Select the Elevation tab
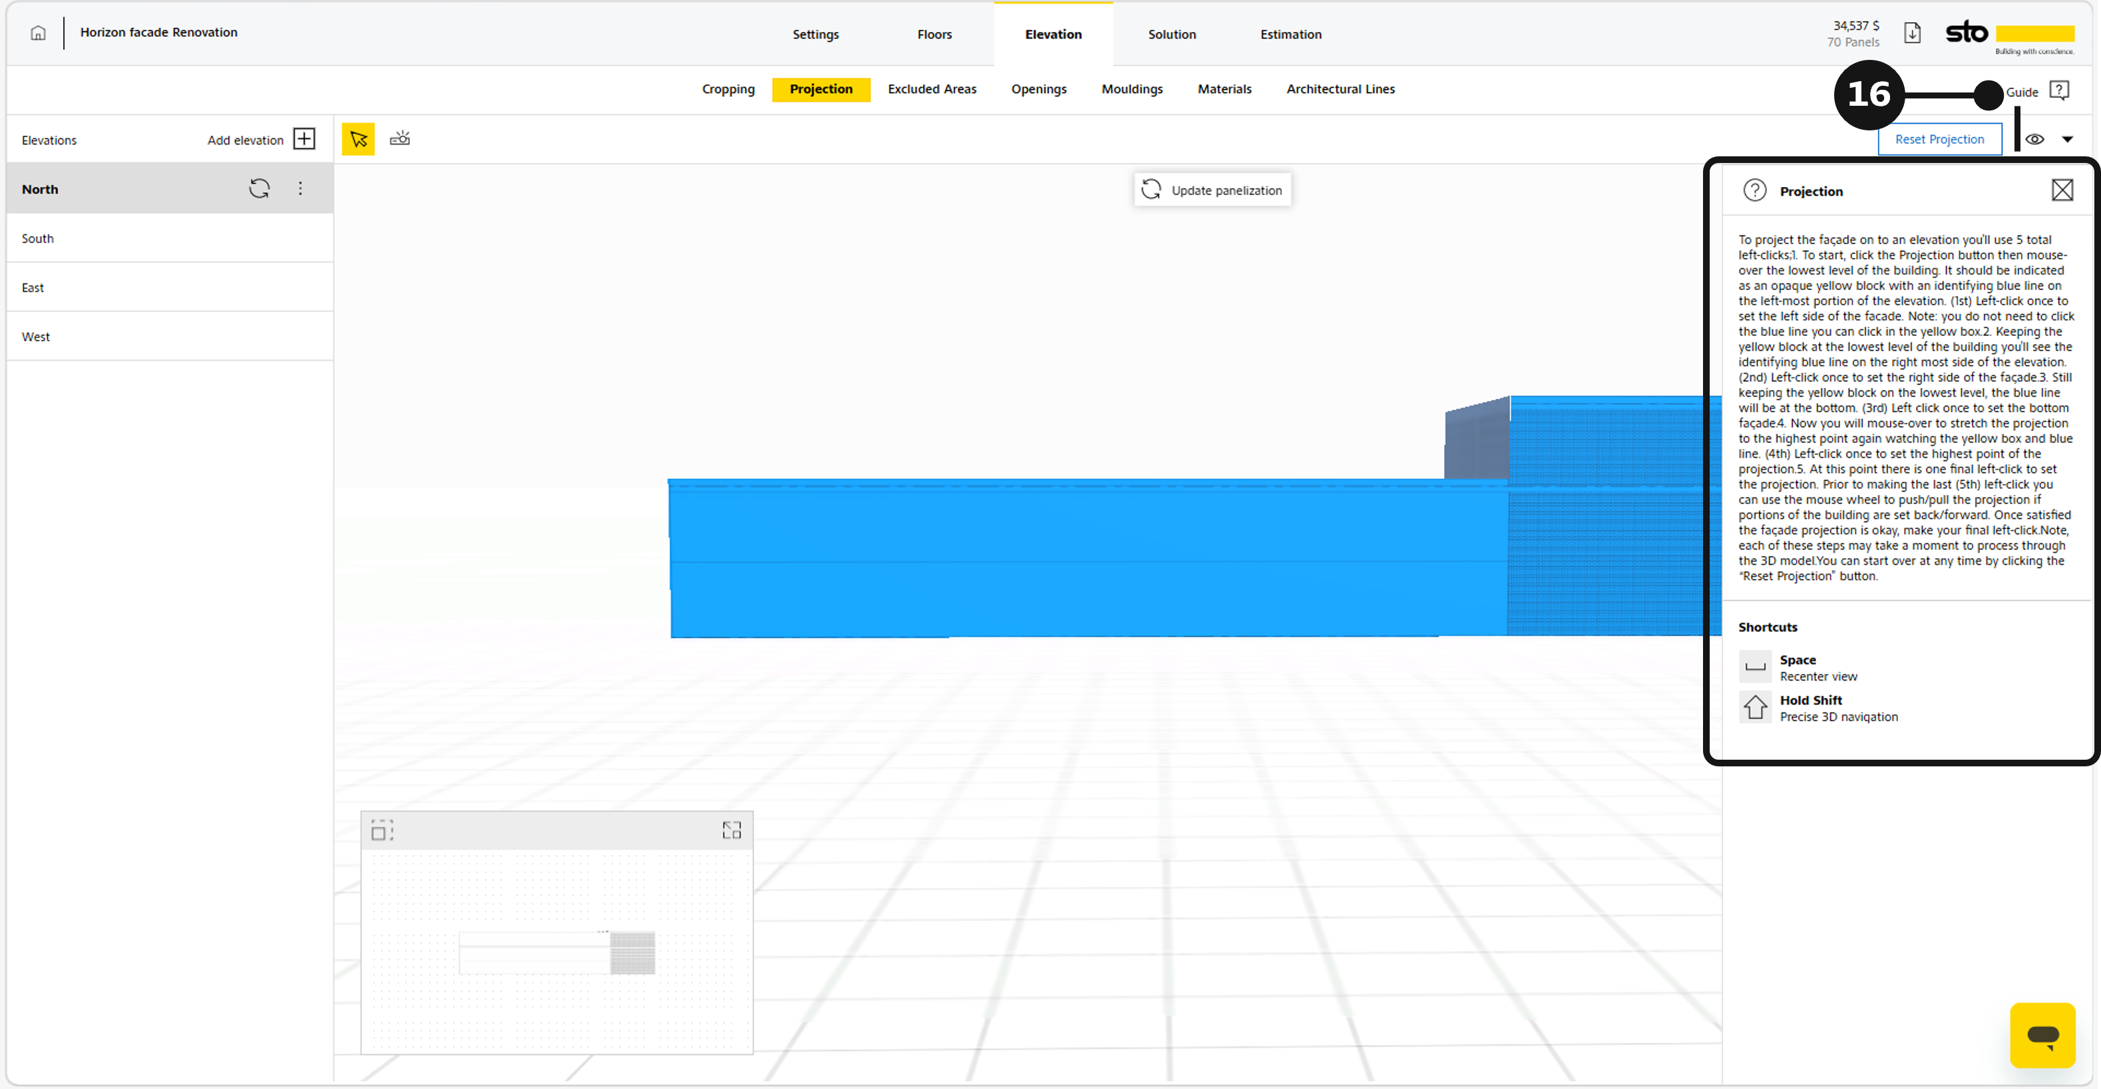Viewport: 2101px width, 1089px height. pos(1053,34)
